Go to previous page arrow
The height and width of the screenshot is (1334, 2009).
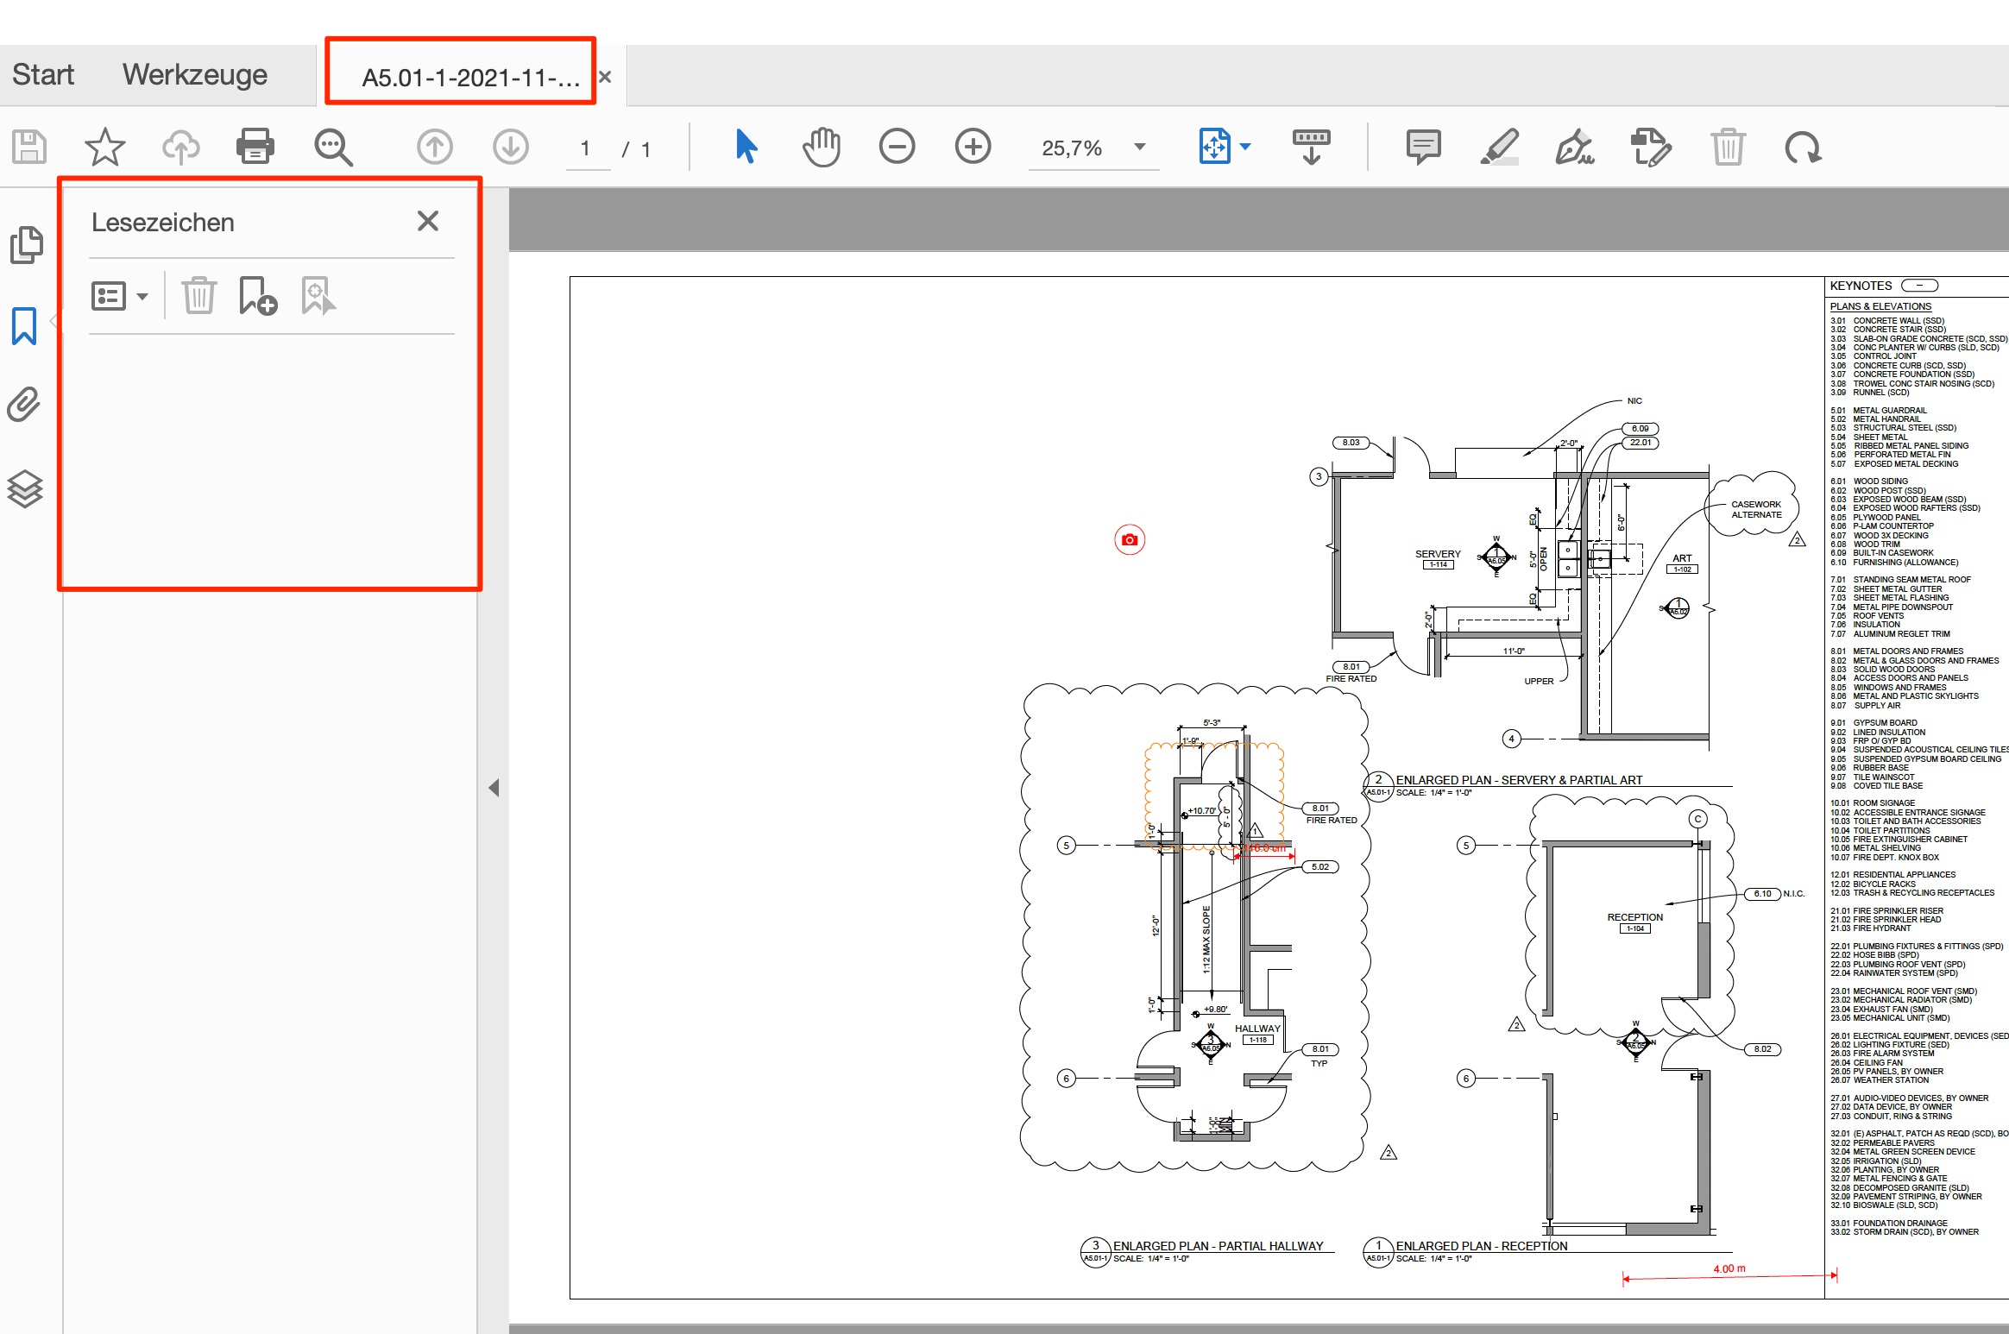435,147
